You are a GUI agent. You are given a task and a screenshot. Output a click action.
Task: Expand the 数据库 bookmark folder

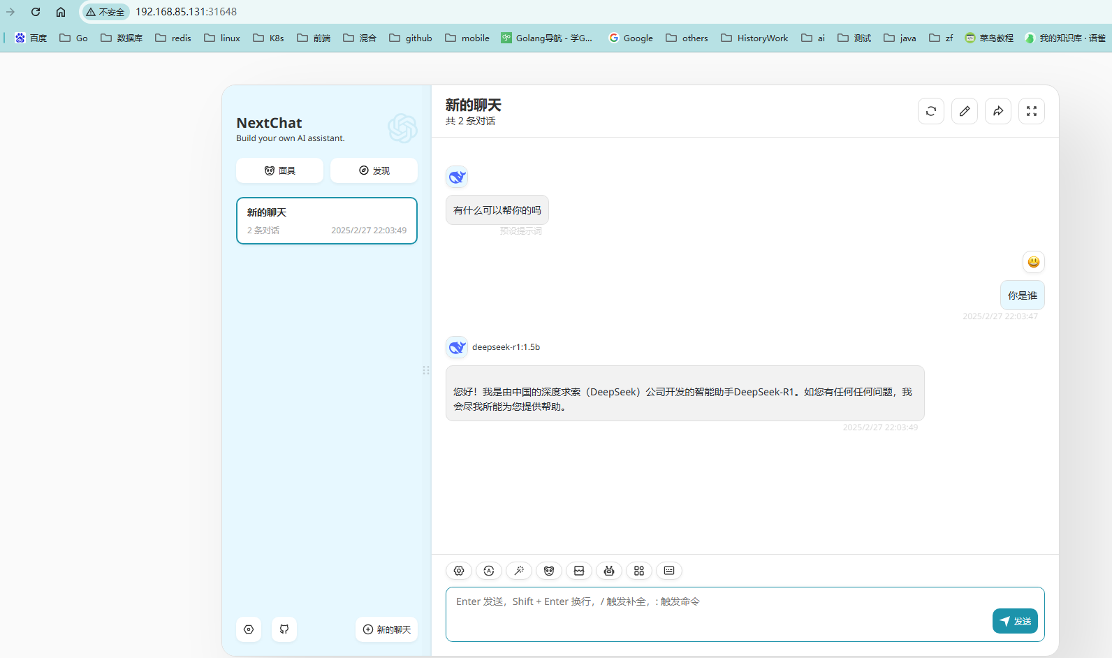(x=122, y=38)
